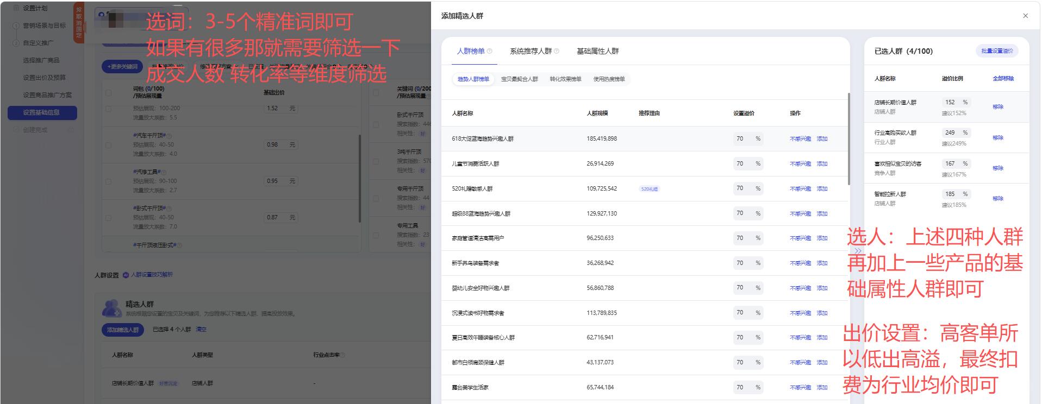
Task: Close the 添加精选人群 dialog
Action: click(1025, 16)
